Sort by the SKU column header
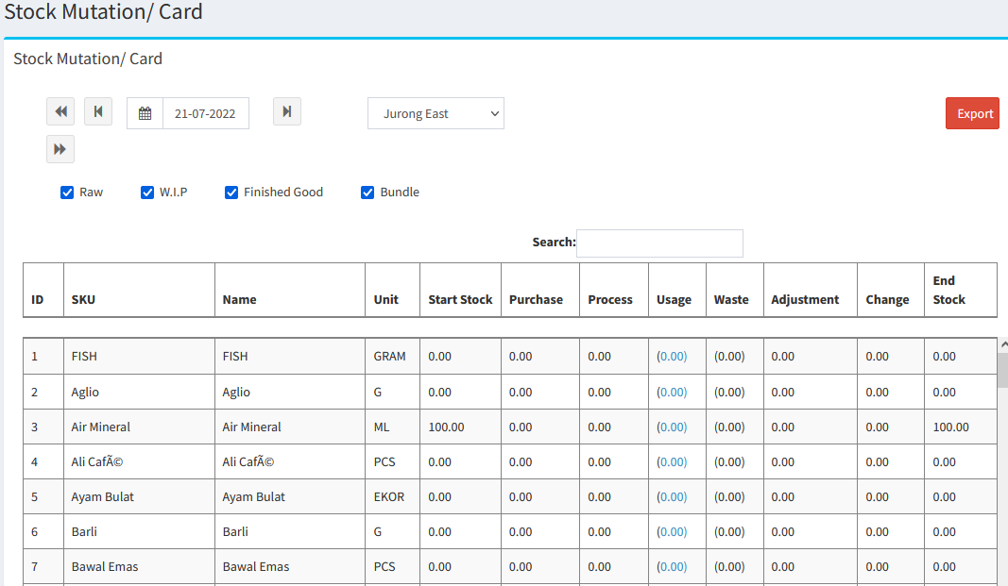Image resolution: width=1008 pixels, height=586 pixels. (x=139, y=290)
